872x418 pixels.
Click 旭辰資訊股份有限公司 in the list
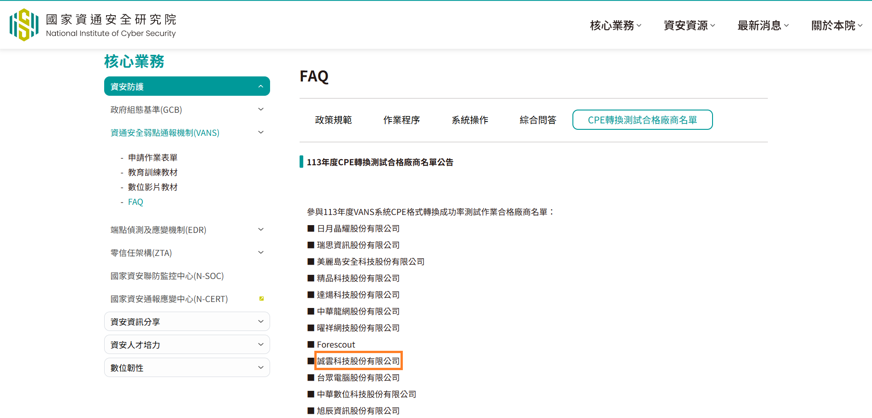coord(358,411)
